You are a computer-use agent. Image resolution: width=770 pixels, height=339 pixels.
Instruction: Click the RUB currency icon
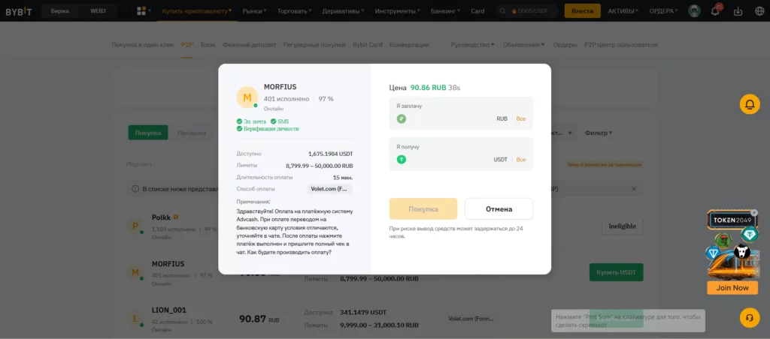402,118
